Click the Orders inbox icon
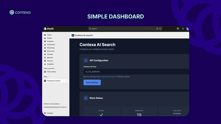Screen dimensions: 221x124 45,38
